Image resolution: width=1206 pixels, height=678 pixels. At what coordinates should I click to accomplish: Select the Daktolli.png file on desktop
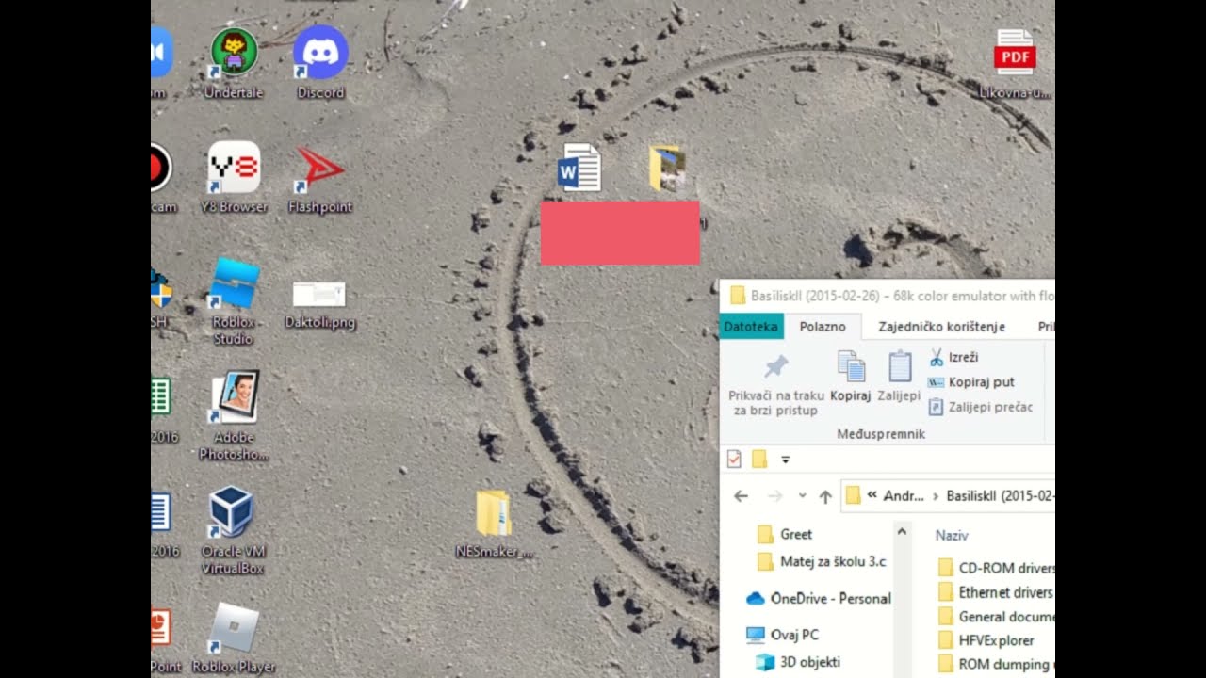pyautogui.click(x=319, y=305)
